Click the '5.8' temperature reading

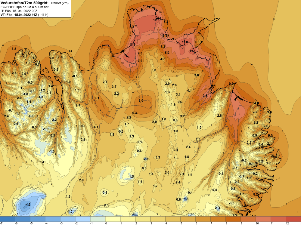coord(56,77)
